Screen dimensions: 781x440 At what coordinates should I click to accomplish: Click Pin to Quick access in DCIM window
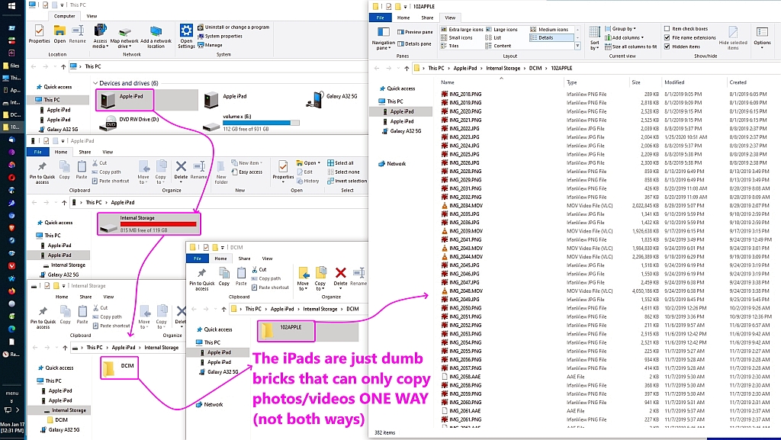click(x=201, y=279)
